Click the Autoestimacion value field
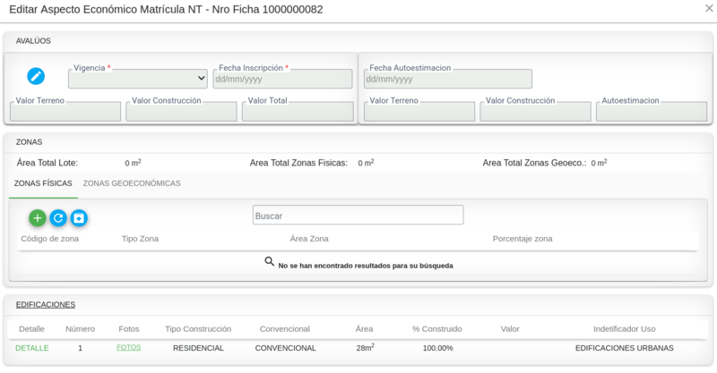 651,112
